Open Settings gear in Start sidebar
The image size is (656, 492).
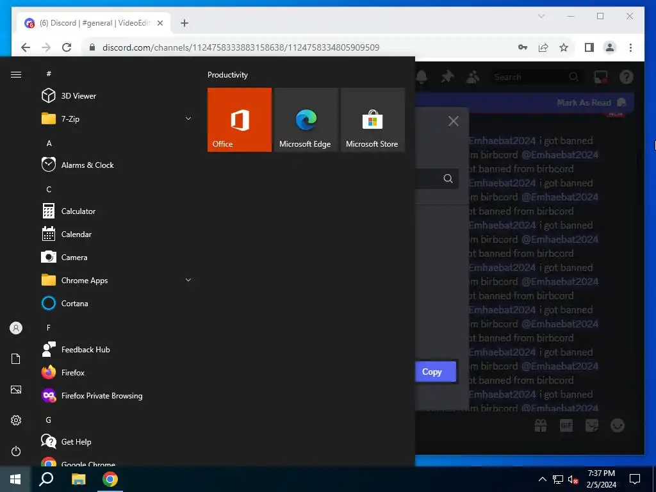(16, 420)
